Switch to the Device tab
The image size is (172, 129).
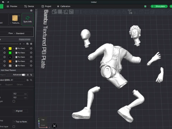point(29,6)
